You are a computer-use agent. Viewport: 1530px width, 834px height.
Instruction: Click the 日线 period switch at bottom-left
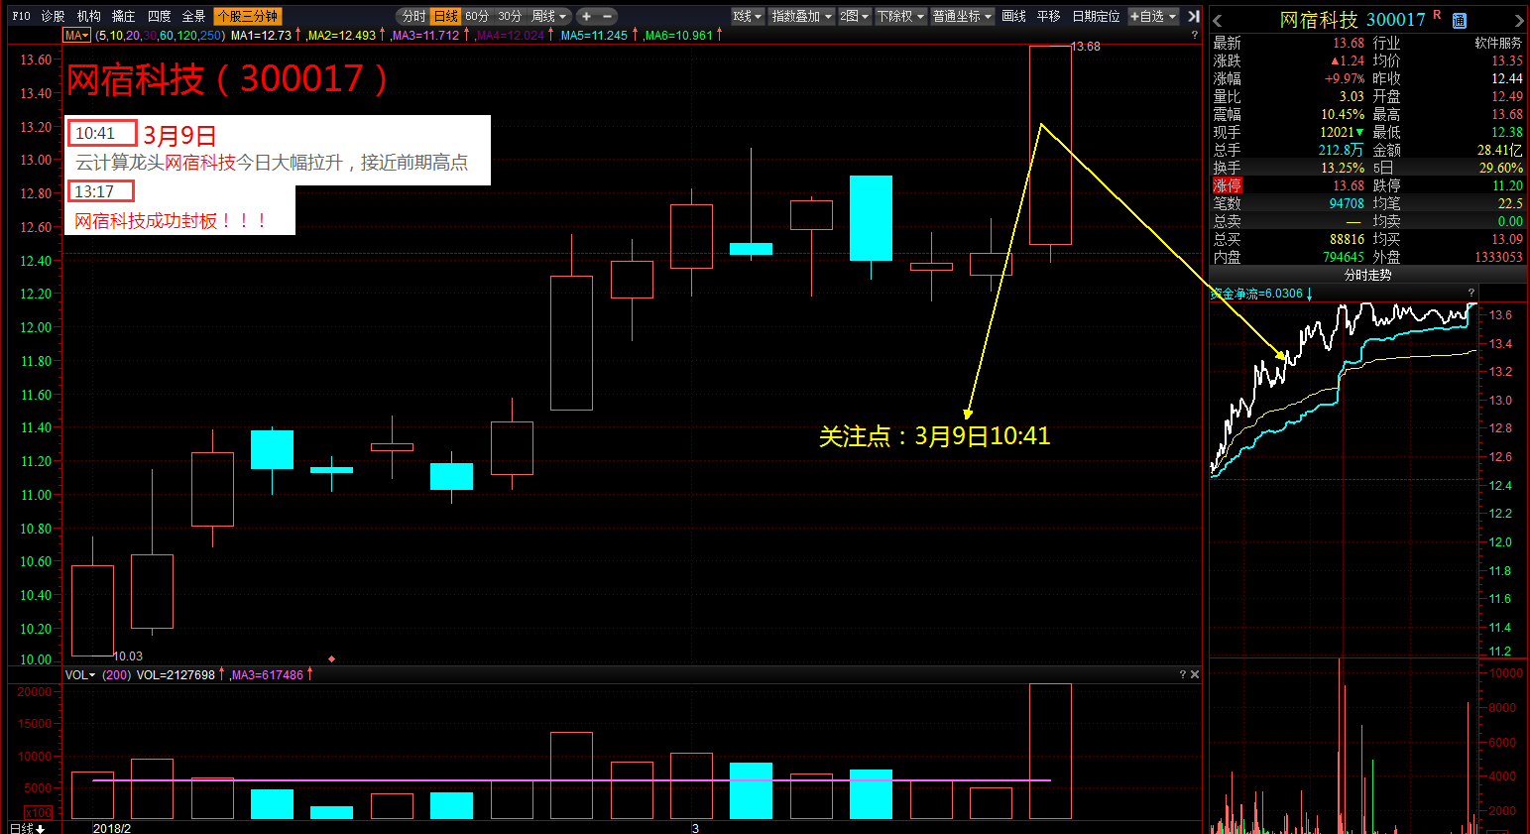coord(27,828)
